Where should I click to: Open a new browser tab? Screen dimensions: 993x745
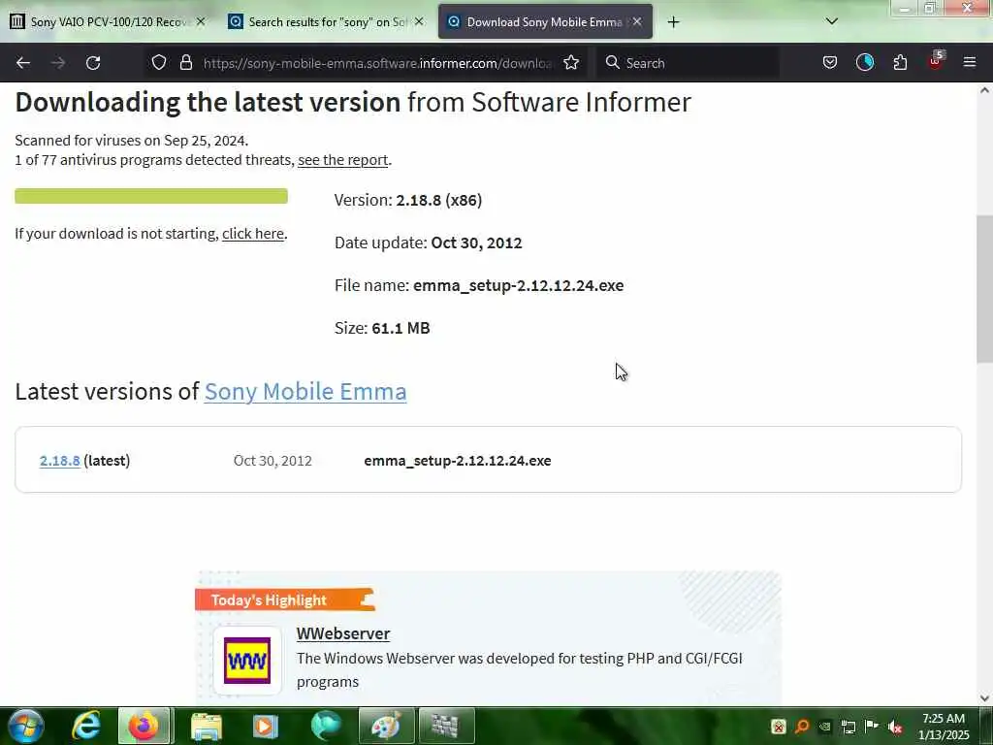point(673,22)
